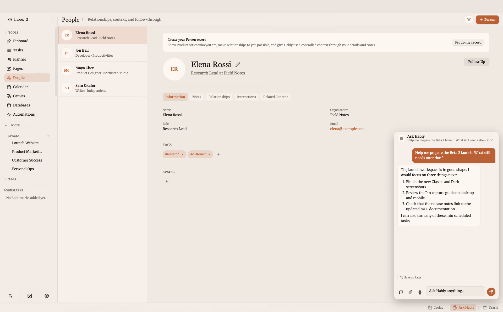
Task: Add a new Person
Action: point(487,20)
